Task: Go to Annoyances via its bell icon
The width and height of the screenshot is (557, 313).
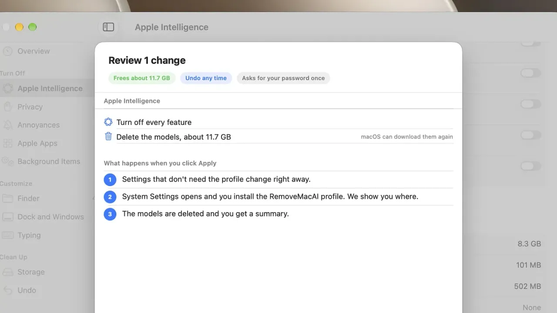Action: 8,125
